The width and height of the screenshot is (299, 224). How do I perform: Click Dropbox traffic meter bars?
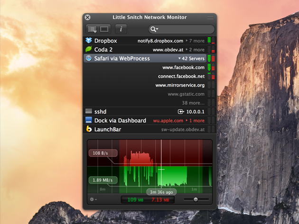[211, 41]
